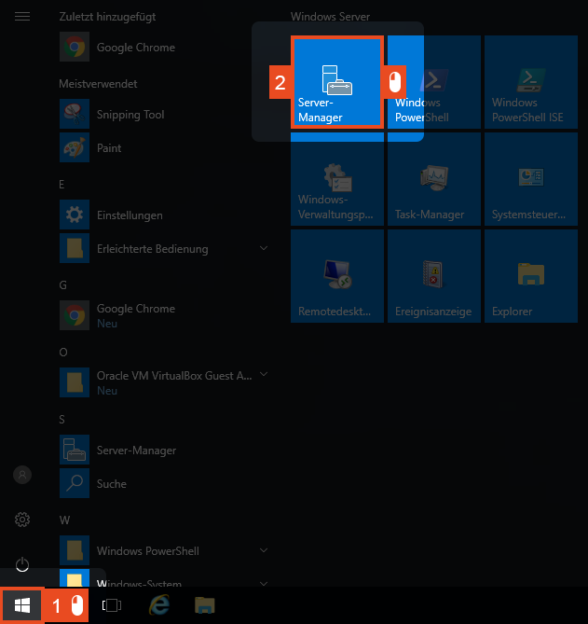Open the Server-Manager tile
This screenshot has width=588, height=624.
[x=336, y=83]
